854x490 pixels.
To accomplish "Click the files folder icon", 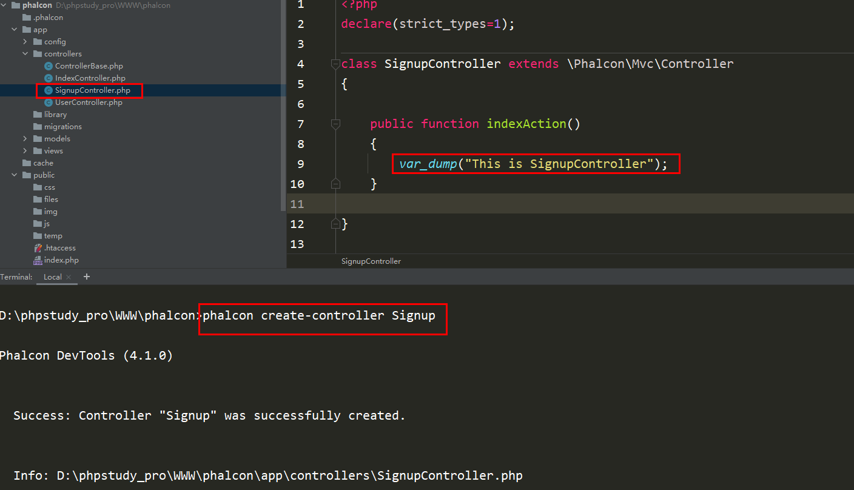I will tap(38, 200).
